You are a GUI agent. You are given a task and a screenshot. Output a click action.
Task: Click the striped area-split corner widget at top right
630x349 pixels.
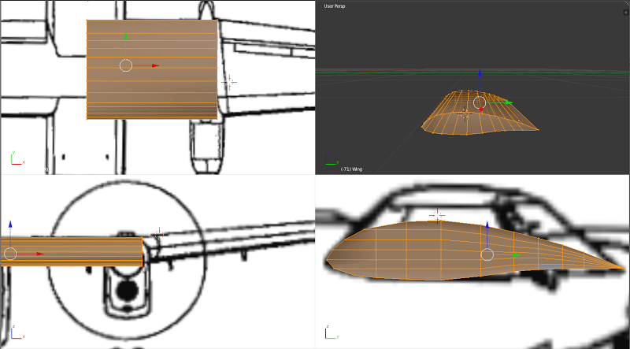(627, 2)
